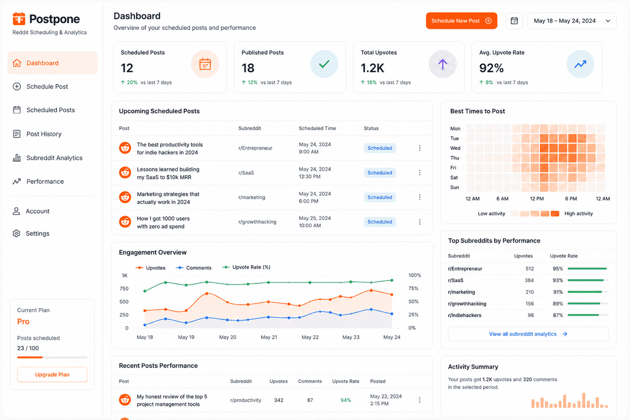Toggle the Upvote Rate (%) legend item

[x=246, y=267]
